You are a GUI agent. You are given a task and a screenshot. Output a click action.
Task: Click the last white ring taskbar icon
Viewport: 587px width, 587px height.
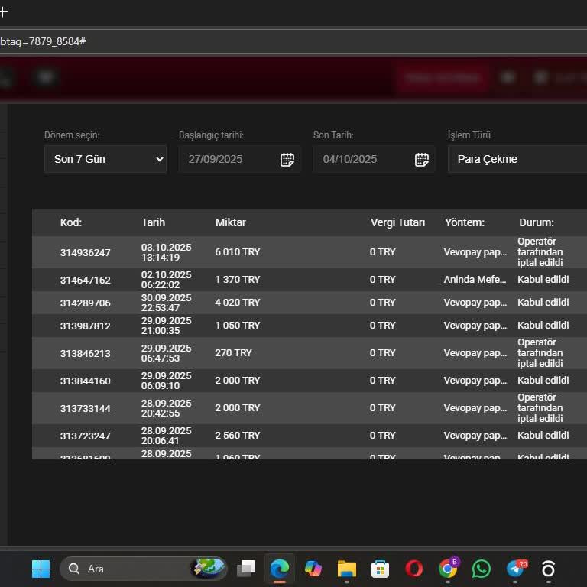[548, 569]
